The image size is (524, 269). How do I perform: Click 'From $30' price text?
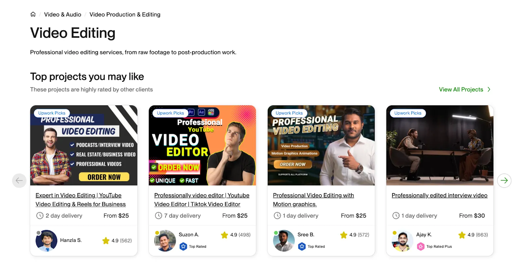point(472,216)
